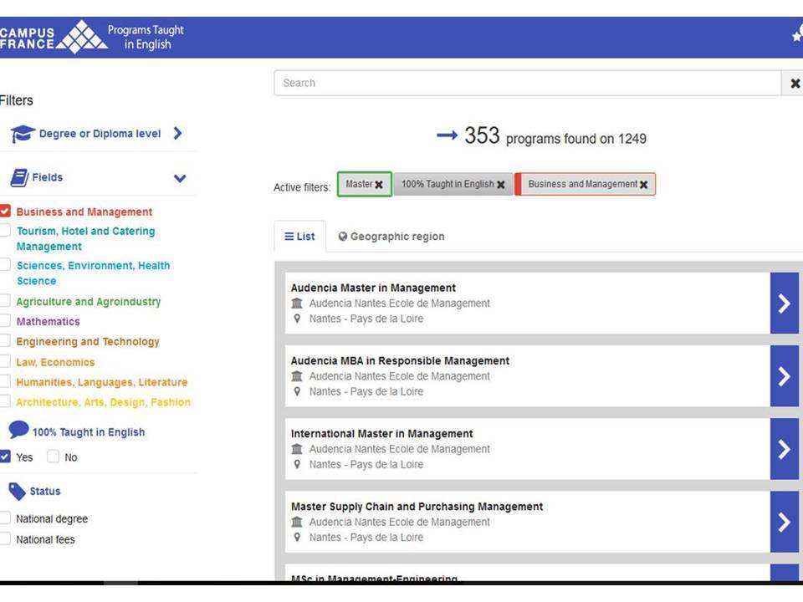This screenshot has height=602, width=803.
Task: Click the speech bubble icon for 100% Taught in English
Action: pos(19,430)
